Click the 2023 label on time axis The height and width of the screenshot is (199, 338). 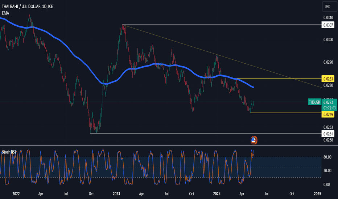(x=116, y=194)
